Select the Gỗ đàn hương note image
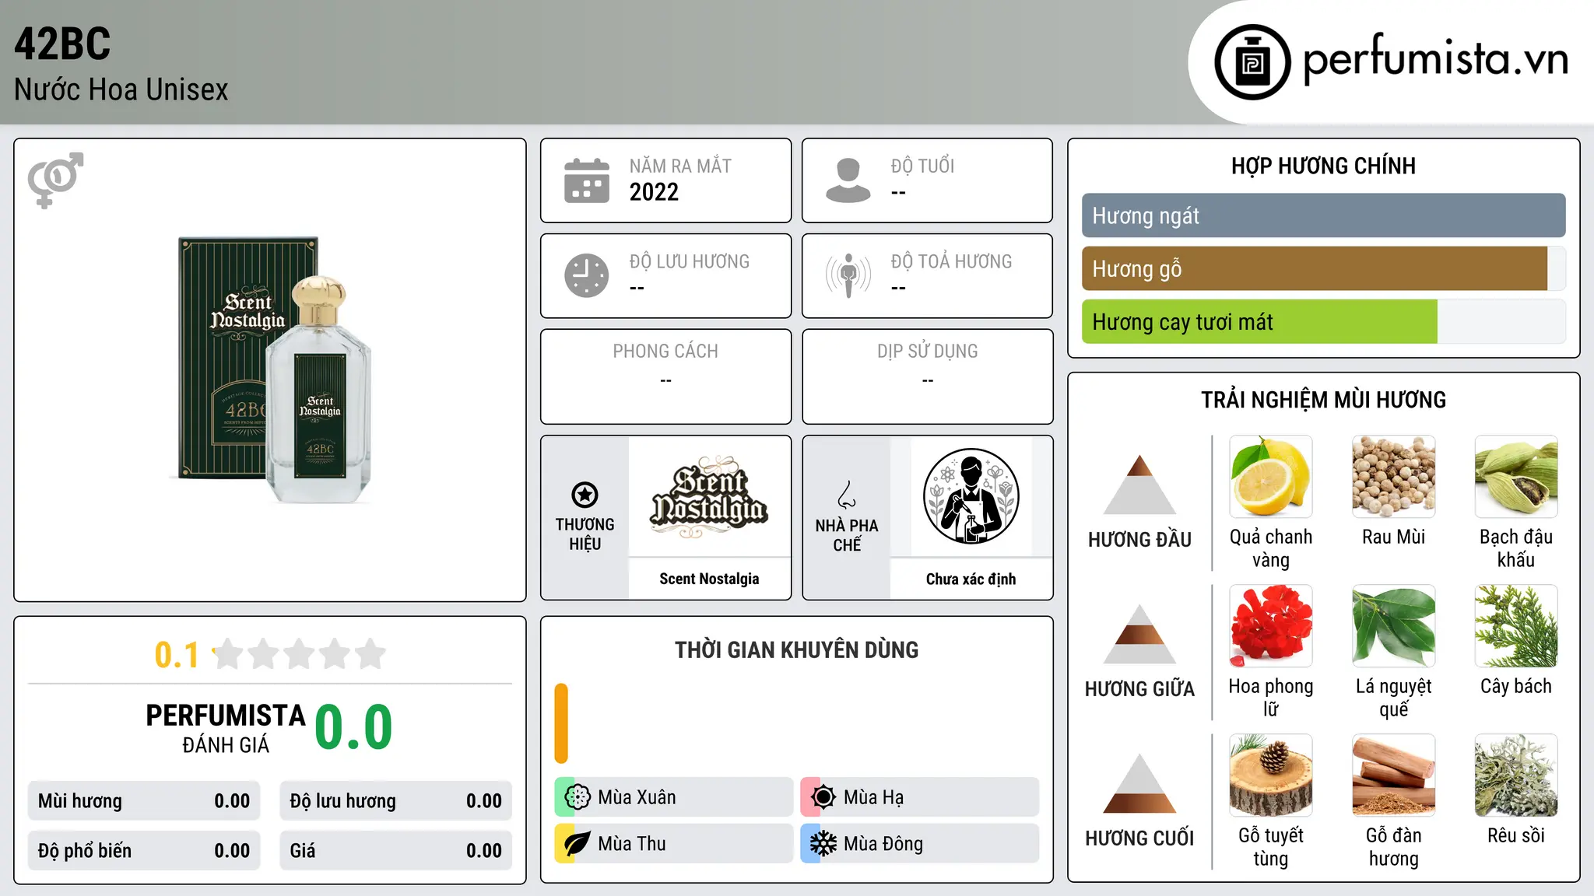The width and height of the screenshot is (1594, 896). click(x=1394, y=775)
